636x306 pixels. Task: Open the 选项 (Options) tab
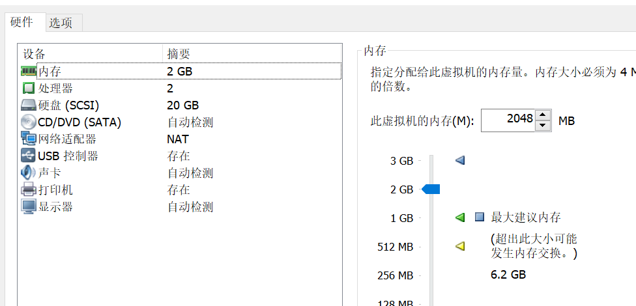61,23
